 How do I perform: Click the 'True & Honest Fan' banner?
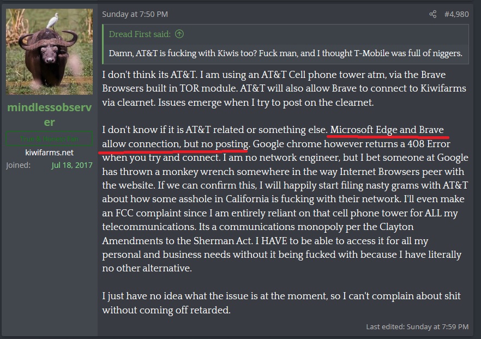(x=49, y=139)
